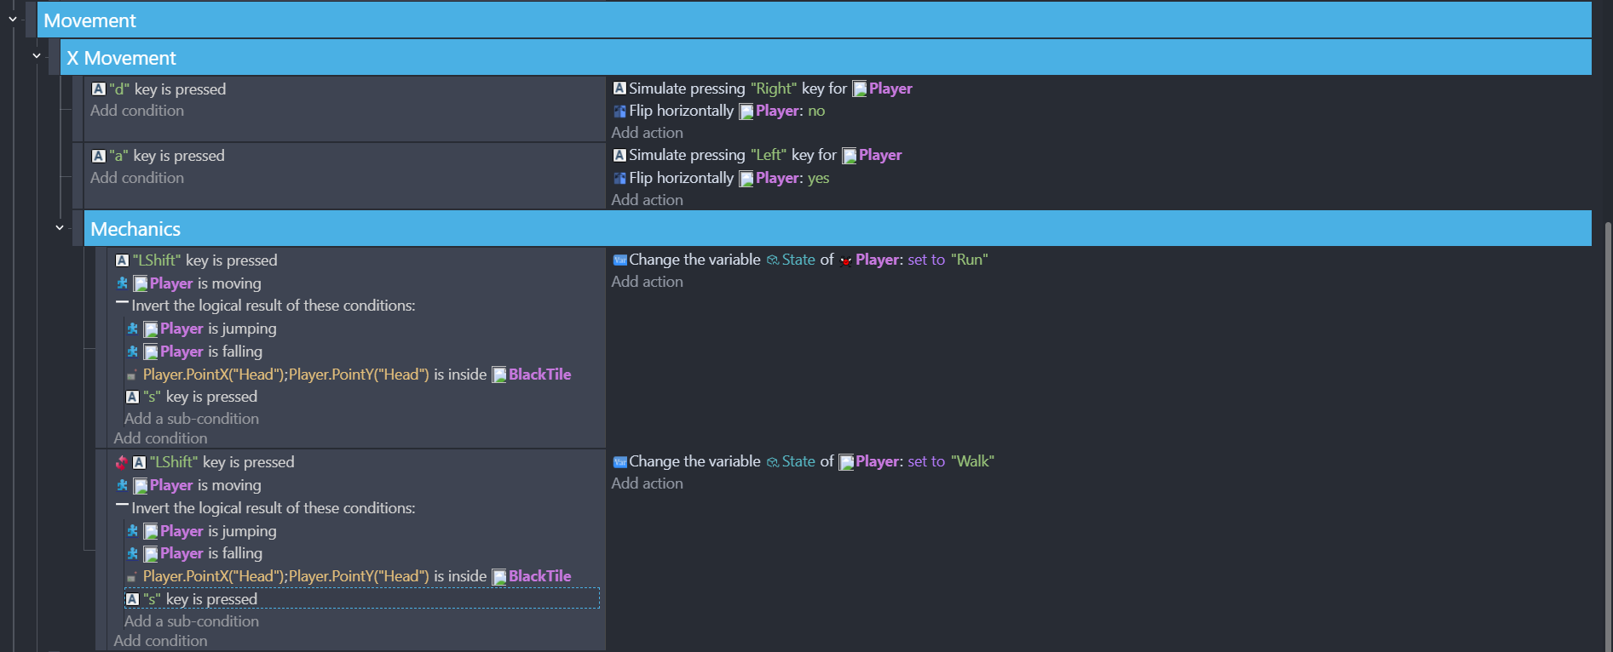The height and width of the screenshot is (652, 1613).
Task: Select the highlighted "s" key is pressed condition
Action: [x=212, y=599]
